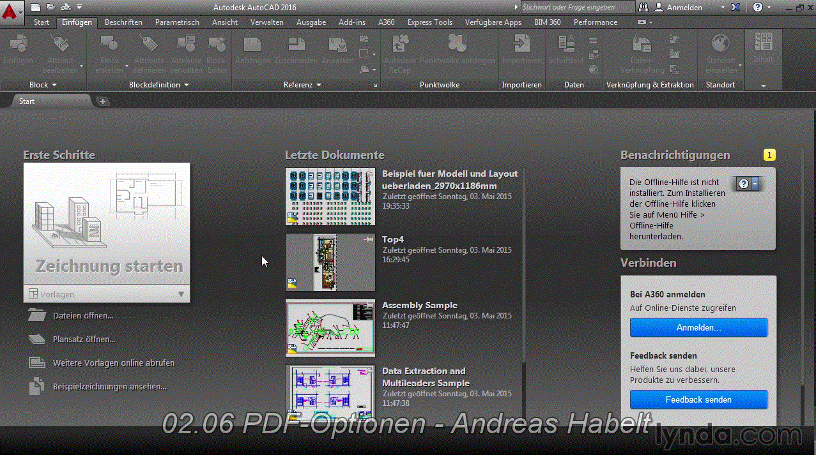
Task: Pin the Top4 recent document
Action: [x=368, y=239]
